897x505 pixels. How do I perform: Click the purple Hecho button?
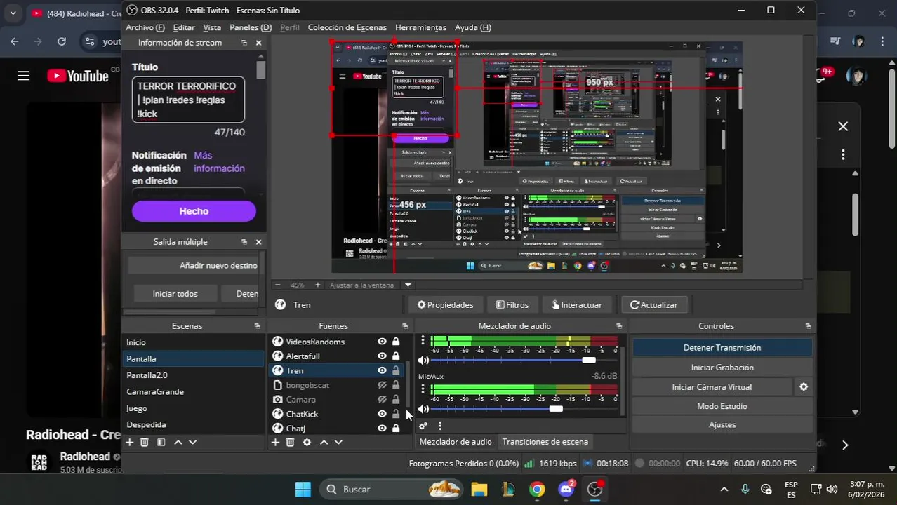coord(194,211)
